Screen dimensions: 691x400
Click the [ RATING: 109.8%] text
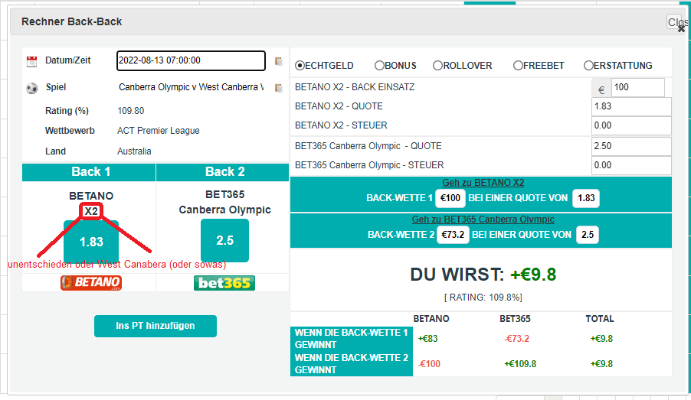pyautogui.click(x=483, y=298)
